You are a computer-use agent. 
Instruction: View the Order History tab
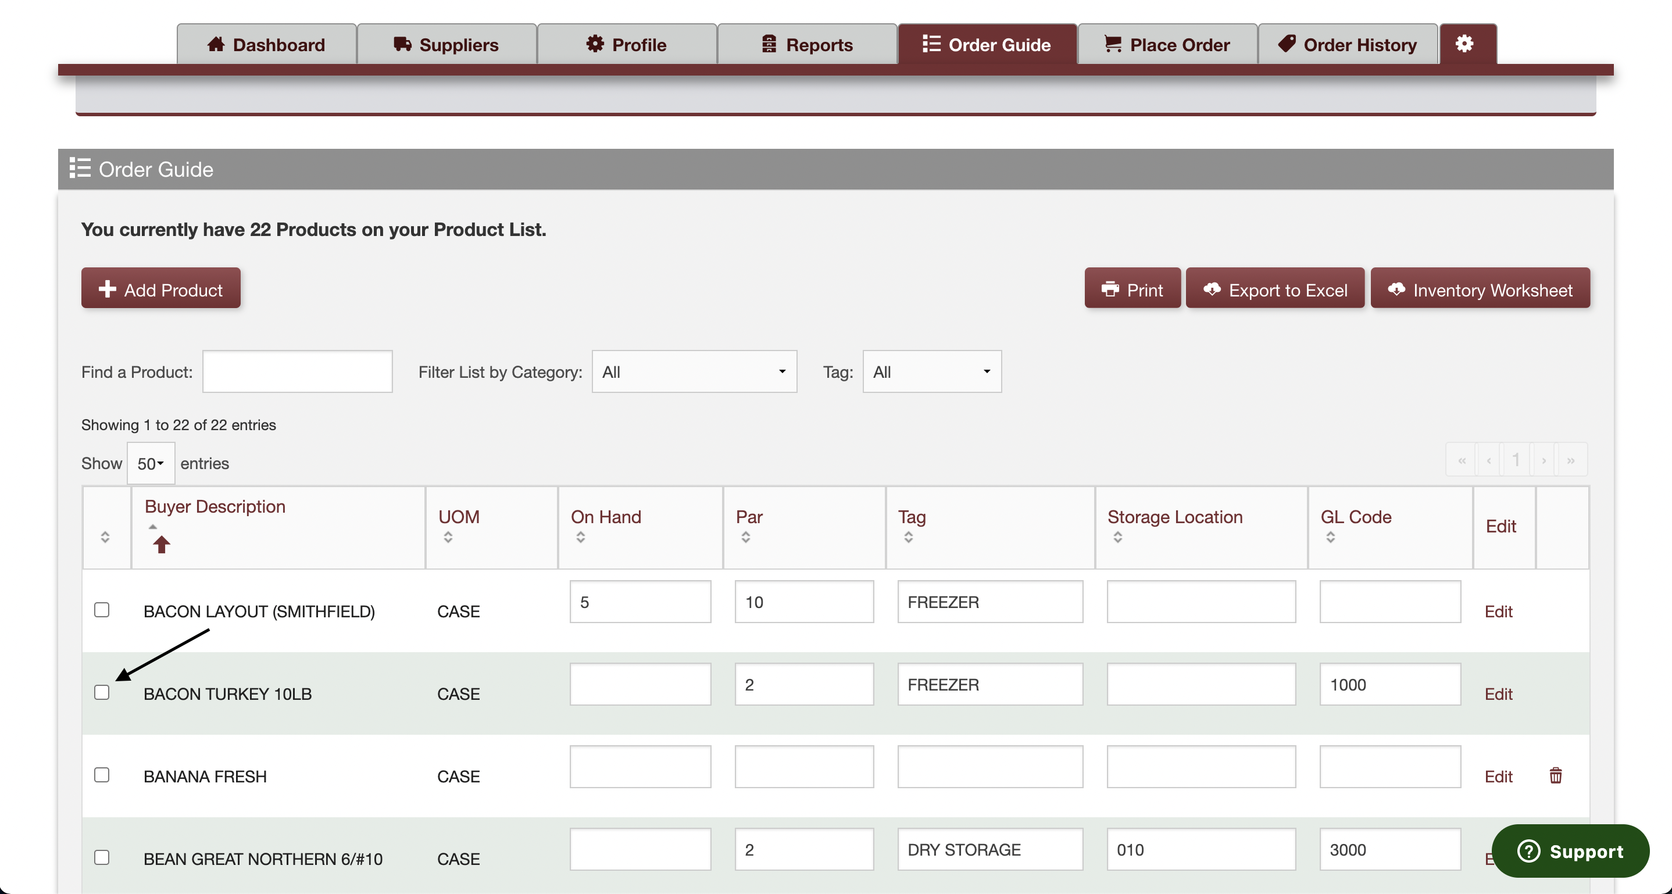pyautogui.click(x=1348, y=44)
